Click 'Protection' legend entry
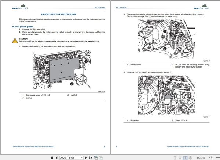This screenshot has height=160, width=220. click(134, 121)
